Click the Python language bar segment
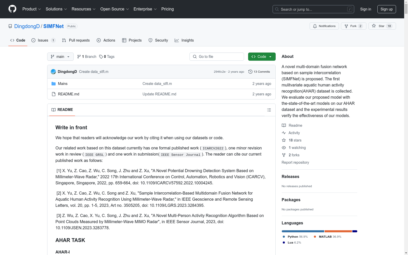 pos(303,231)
